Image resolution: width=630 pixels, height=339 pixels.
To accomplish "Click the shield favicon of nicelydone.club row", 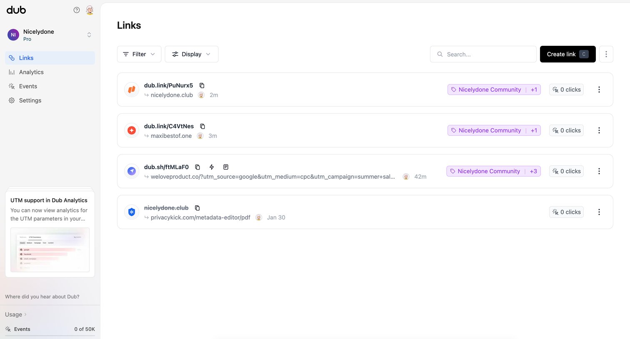I will (132, 212).
